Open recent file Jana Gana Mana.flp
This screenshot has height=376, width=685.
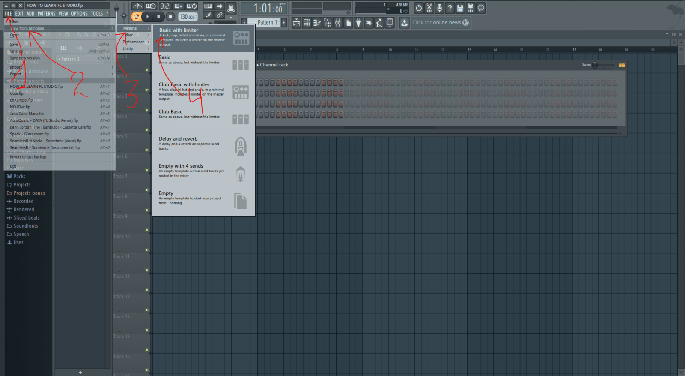point(60,114)
